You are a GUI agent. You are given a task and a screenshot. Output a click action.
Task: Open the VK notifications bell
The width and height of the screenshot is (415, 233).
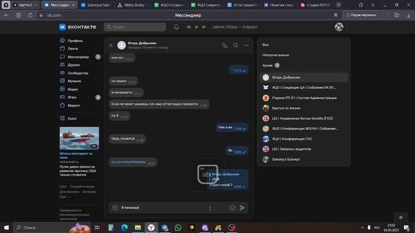pos(176,27)
